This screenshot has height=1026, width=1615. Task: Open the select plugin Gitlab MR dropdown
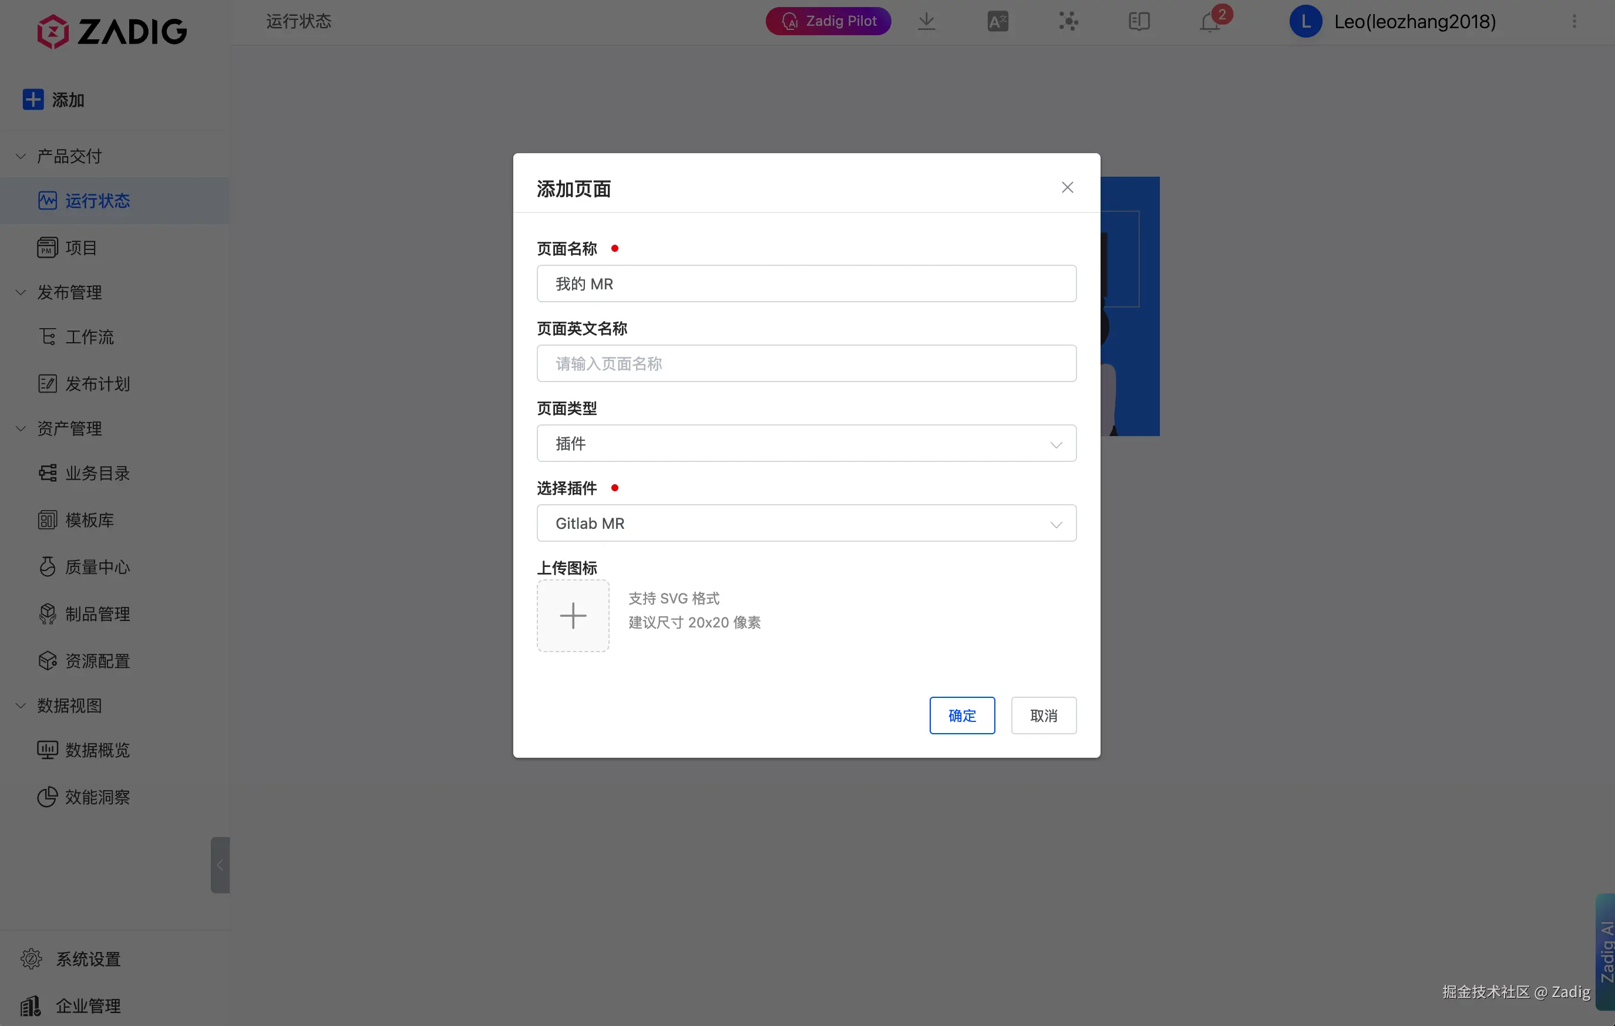(806, 523)
